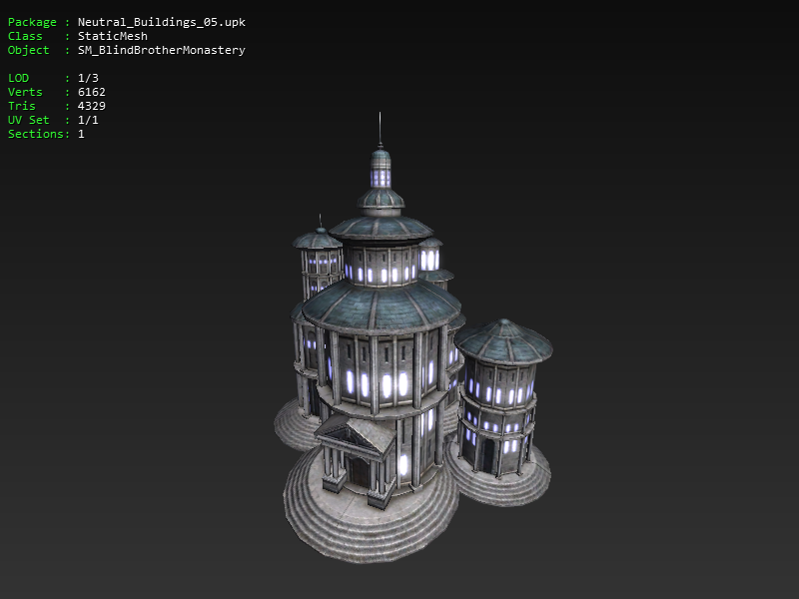Select the StaticMesh class value
Viewport: 799px width, 599px height.
coord(113,36)
